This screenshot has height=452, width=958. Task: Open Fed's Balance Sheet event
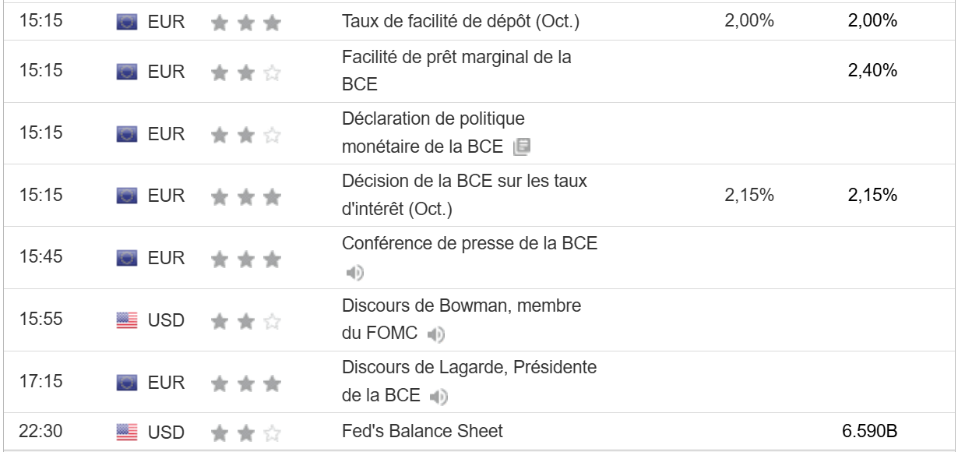(x=422, y=430)
